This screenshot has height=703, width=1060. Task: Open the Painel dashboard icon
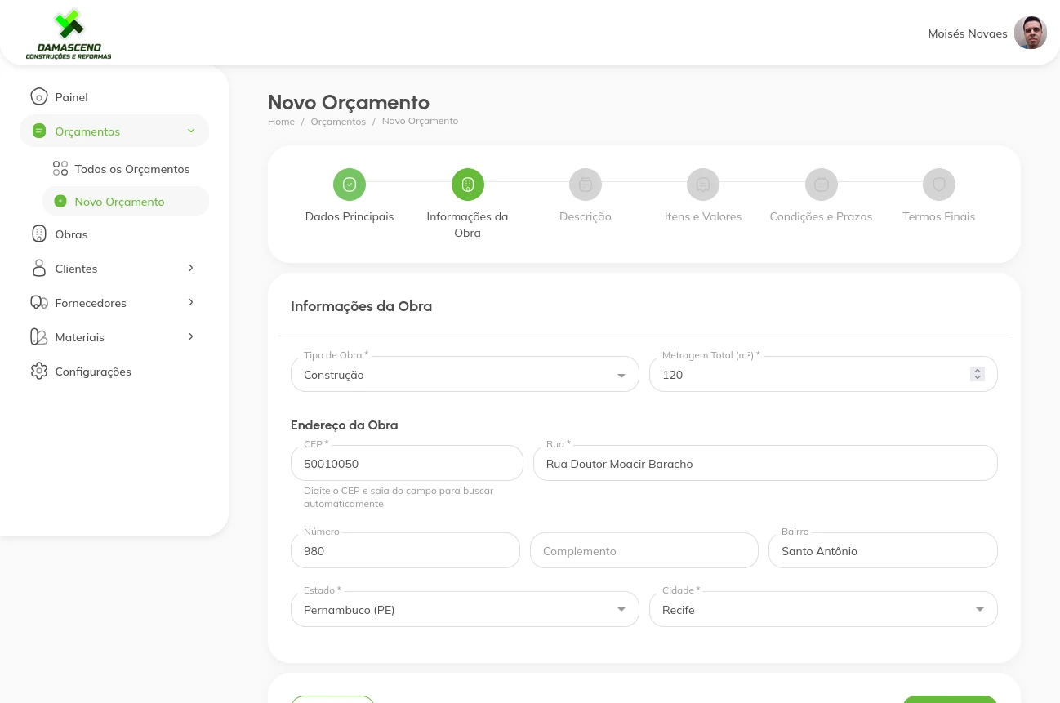pos(38,97)
